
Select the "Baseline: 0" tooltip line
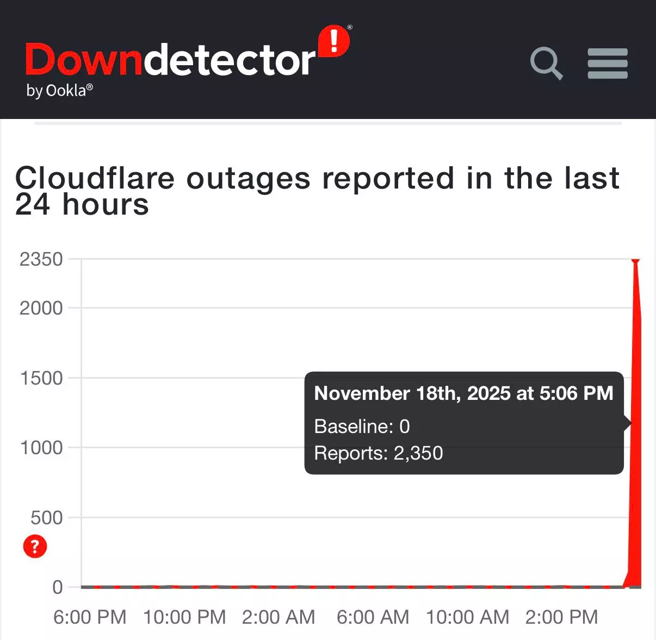[362, 426]
